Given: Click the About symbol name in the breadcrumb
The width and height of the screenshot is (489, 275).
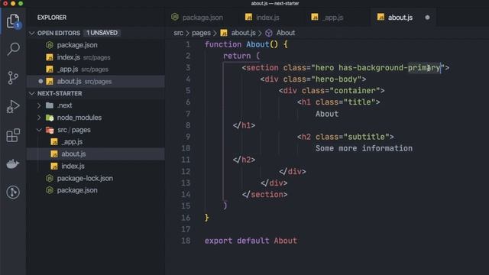Looking at the screenshot, I should click(285, 33).
